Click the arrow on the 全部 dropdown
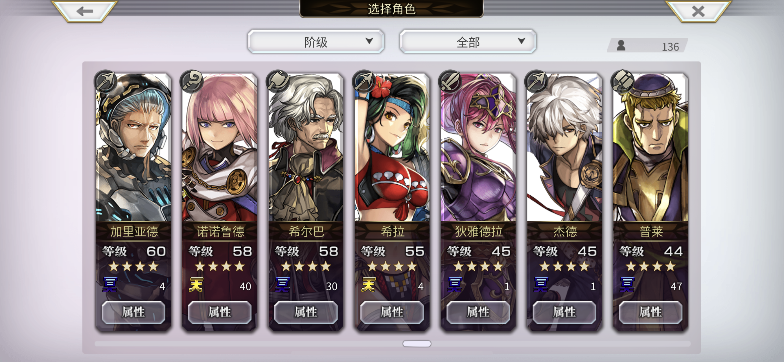Screen dimensions: 784x362 (521, 41)
